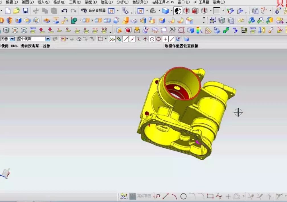The width and height of the screenshot is (287, 202).
Task: Toggle the midpoint snap button
Action: pos(132,39)
